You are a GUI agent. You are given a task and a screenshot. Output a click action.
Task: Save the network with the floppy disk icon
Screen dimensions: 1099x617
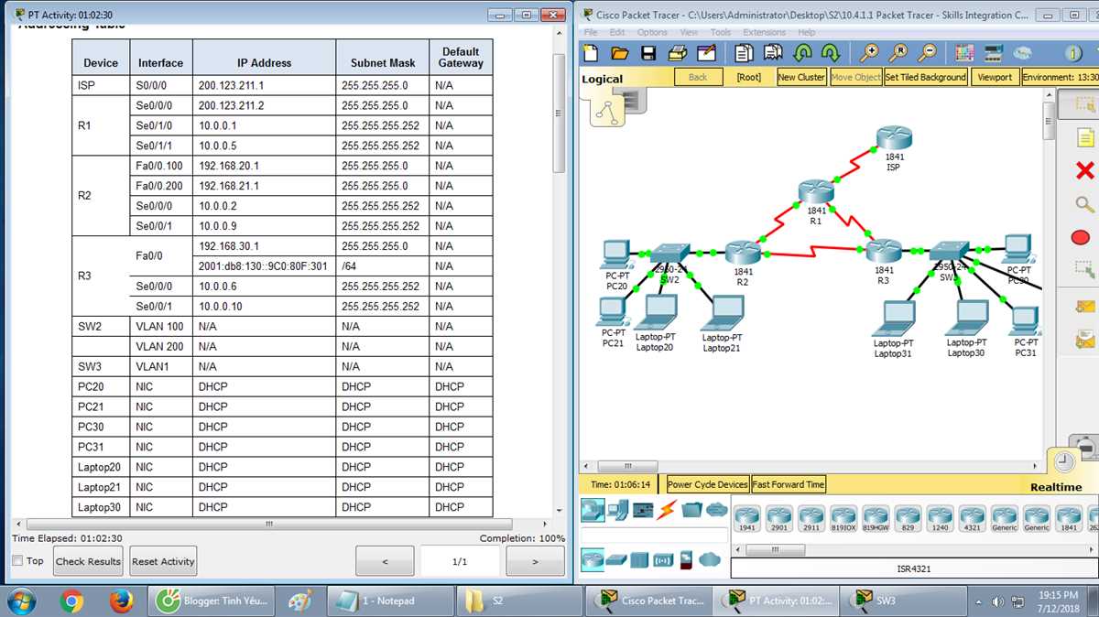[648, 53]
